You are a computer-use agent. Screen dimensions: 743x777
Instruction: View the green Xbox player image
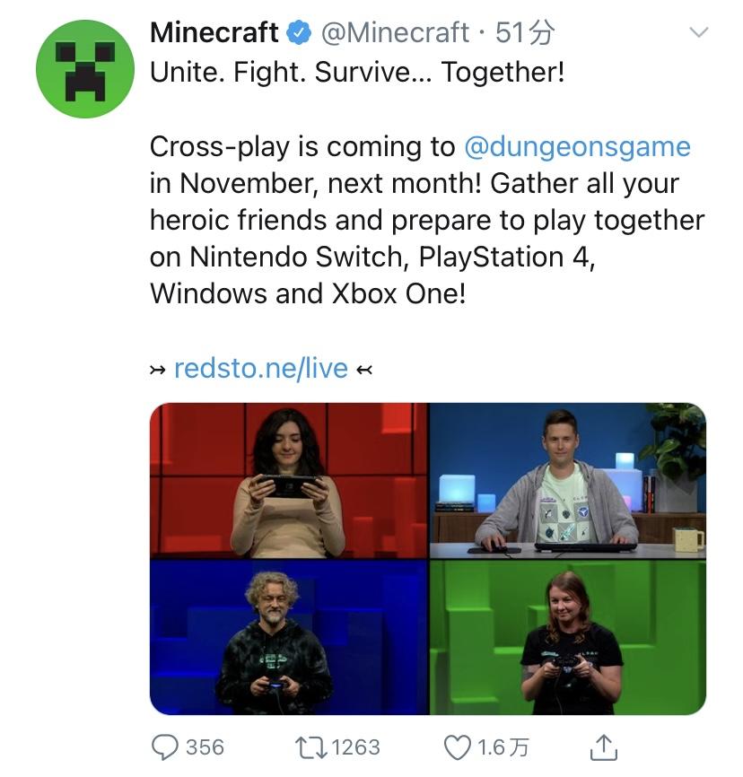pos(568,637)
